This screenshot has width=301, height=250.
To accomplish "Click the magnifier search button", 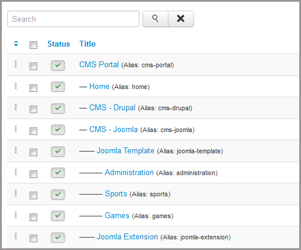I will point(156,19).
